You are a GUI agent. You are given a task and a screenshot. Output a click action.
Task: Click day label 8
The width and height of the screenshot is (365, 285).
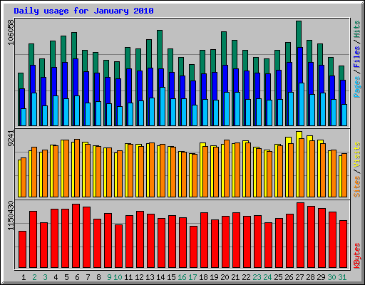coord(98,277)
